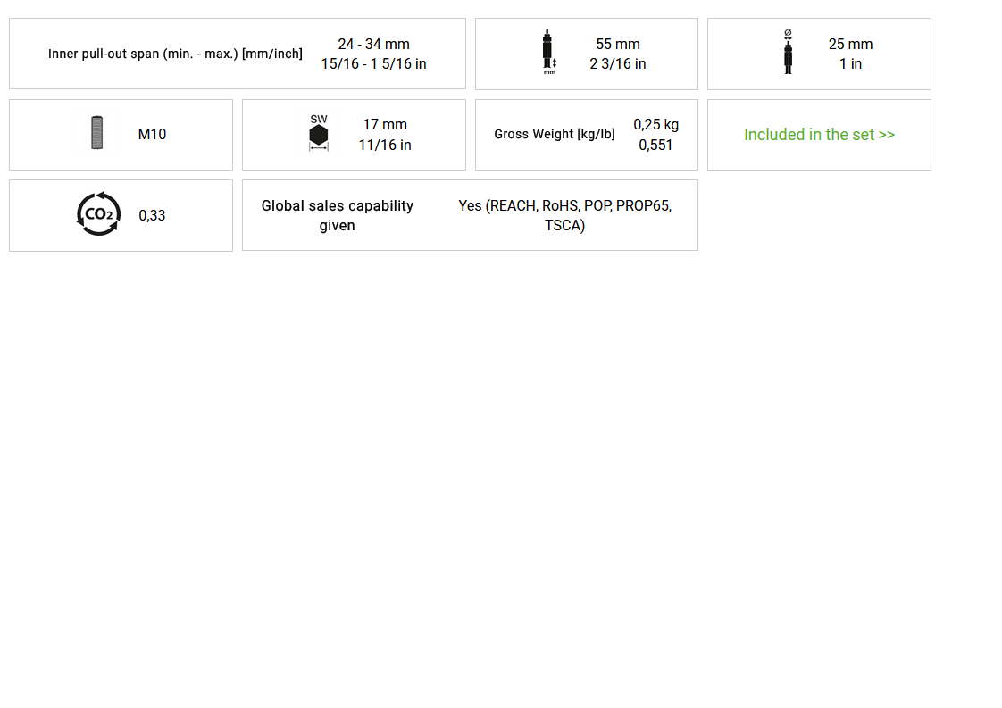Viewport: 1002px width, 708px height.
Task: Click the diameter icon beside 25 mm
Action: pyautogui.click(x=788, y=53)
